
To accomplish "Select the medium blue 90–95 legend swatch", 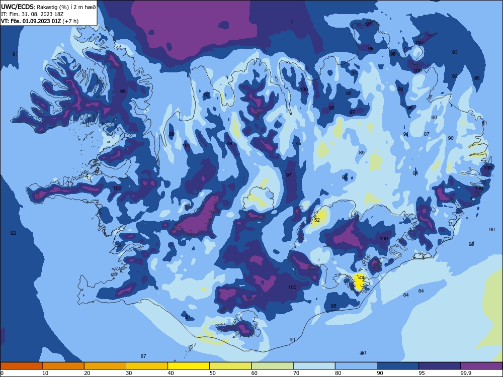I will (398, 366).
